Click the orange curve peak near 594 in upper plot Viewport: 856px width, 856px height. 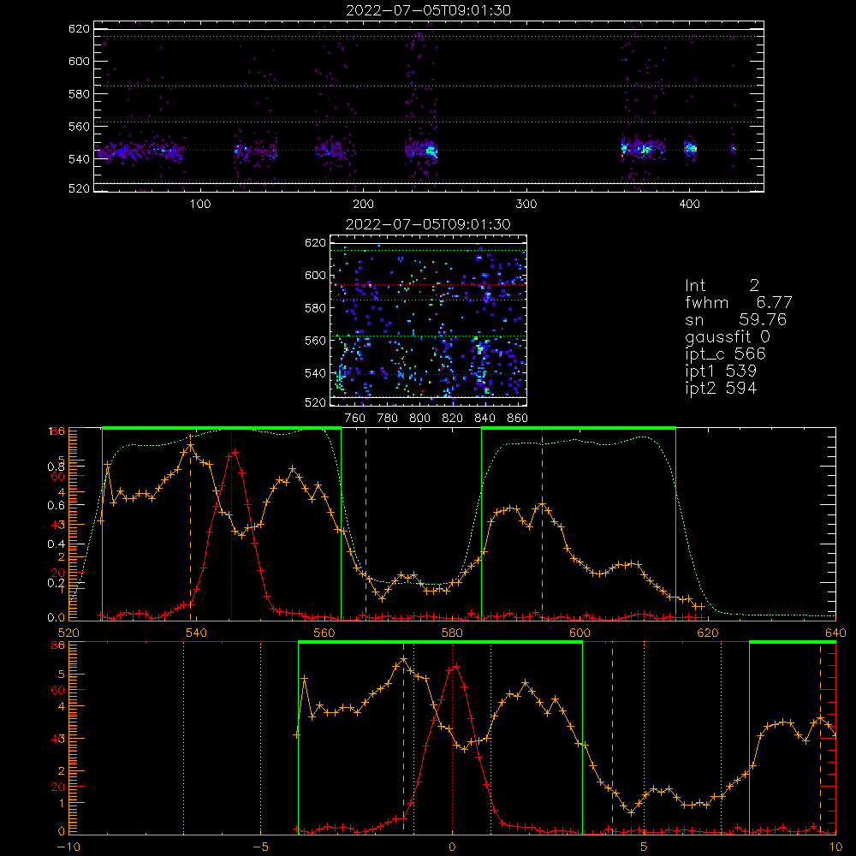(x=542, y=505)
